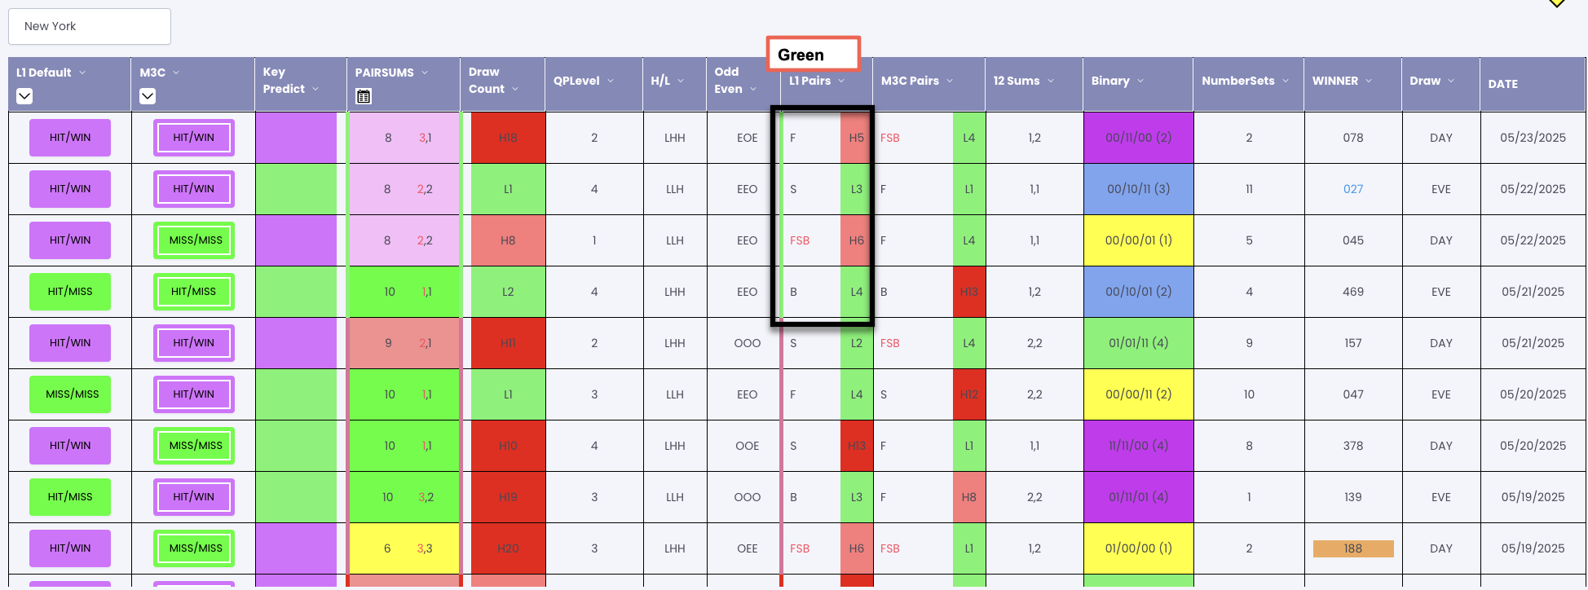Image resolution: width=1588 pixels, height=590 pixels.
Task: Click Draw Count cell H20 in winner 188 row
Action: coord(508,548)
